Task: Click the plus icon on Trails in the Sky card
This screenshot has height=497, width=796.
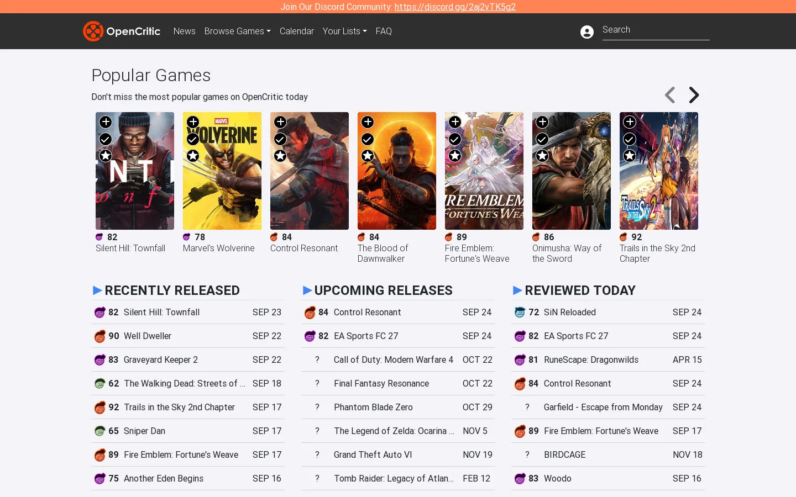Action: [630, 122]
